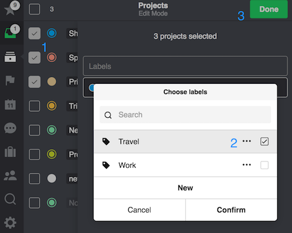This screenshot has width=292, height=233.
Task: Open the Labels field
Action: click(185, 66)
